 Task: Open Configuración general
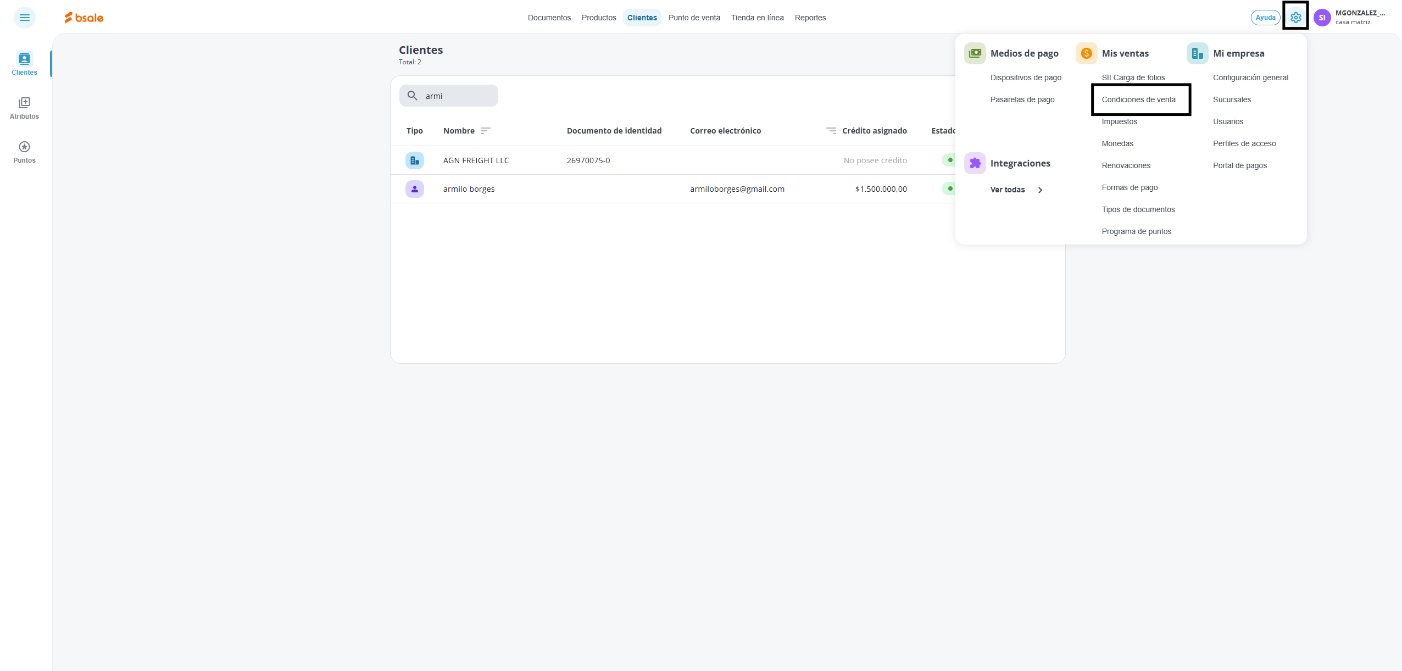(1250, 77)
